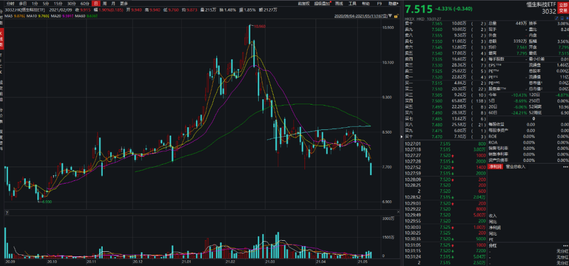Image resolution: width=569 pixels, height=266 pixels.
Task: Click the lock icon beside the date range
Action: [396, 16]
